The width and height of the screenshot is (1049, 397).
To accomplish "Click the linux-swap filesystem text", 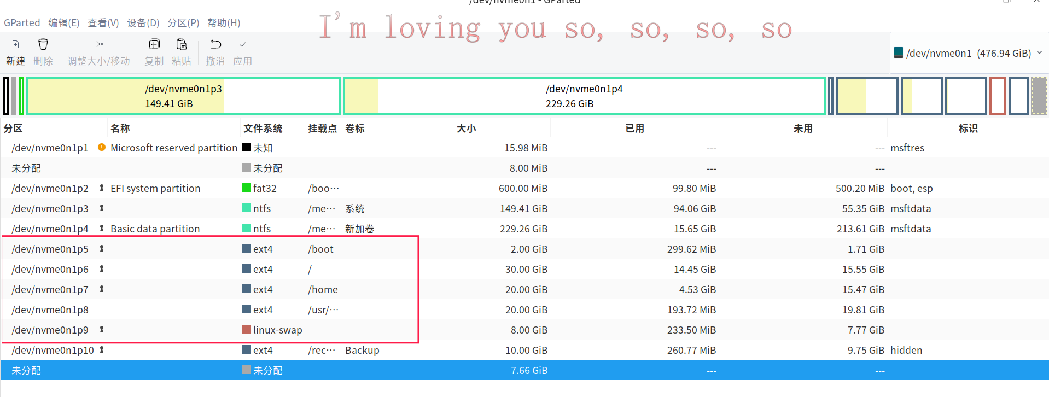I will pyautogui.click(x=277, y=330).
